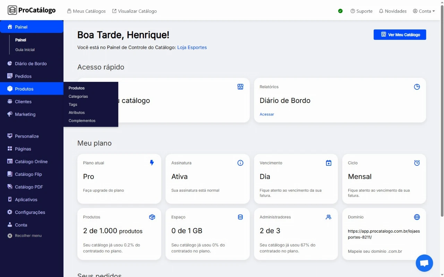
Task: Click the pie chart icon in Relatórios card
Action: (x=417, y=87)
